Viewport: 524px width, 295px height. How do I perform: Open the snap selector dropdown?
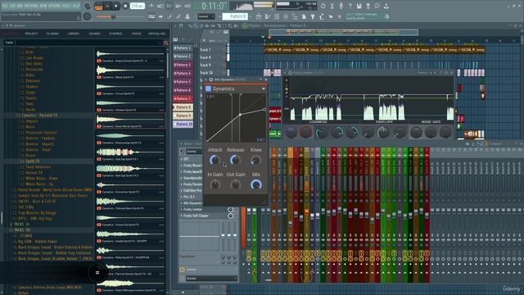coord(206,16)
